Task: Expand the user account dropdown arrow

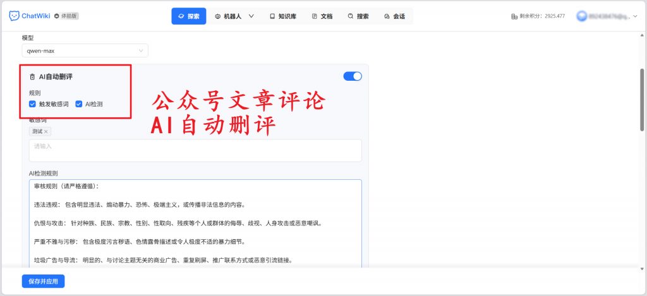Action: pos(634,16)
